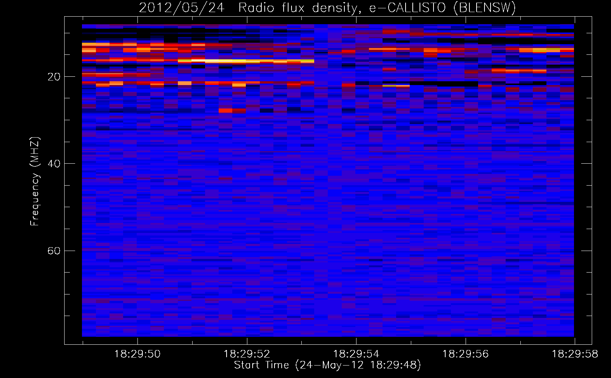Screen dimensions: 611x378
Task: Click the 18:29:54 time tick label
Action: pyautogui.click(x=356, y=354)
